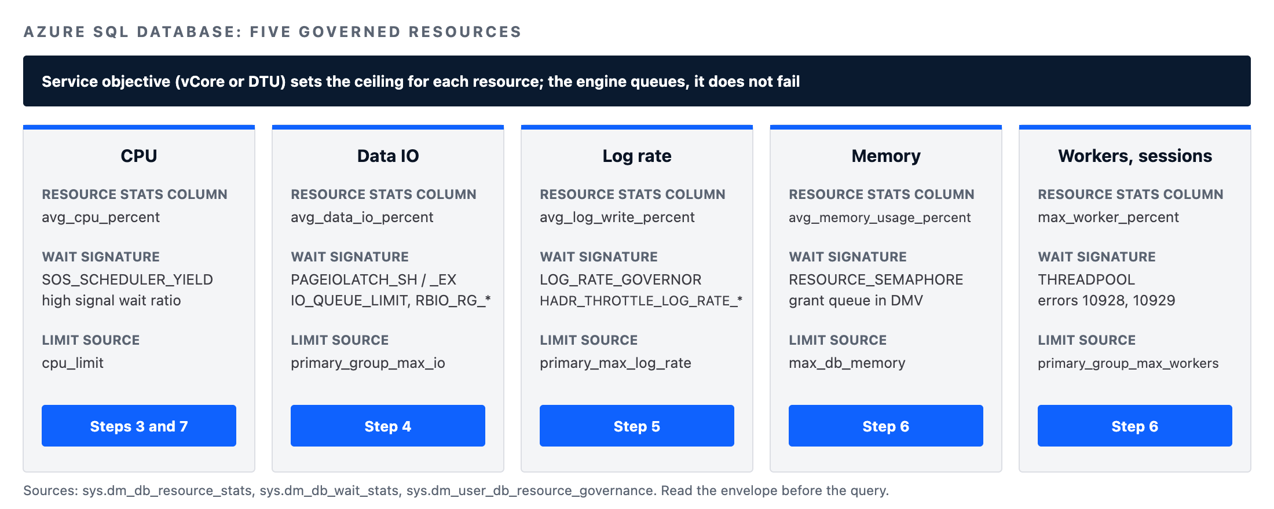Image resolution: width=1274 pixels, height=509 pixels.
Task: Select HADR_THROTTLE_LOG_RATE_* text
Action: (641, 301)
